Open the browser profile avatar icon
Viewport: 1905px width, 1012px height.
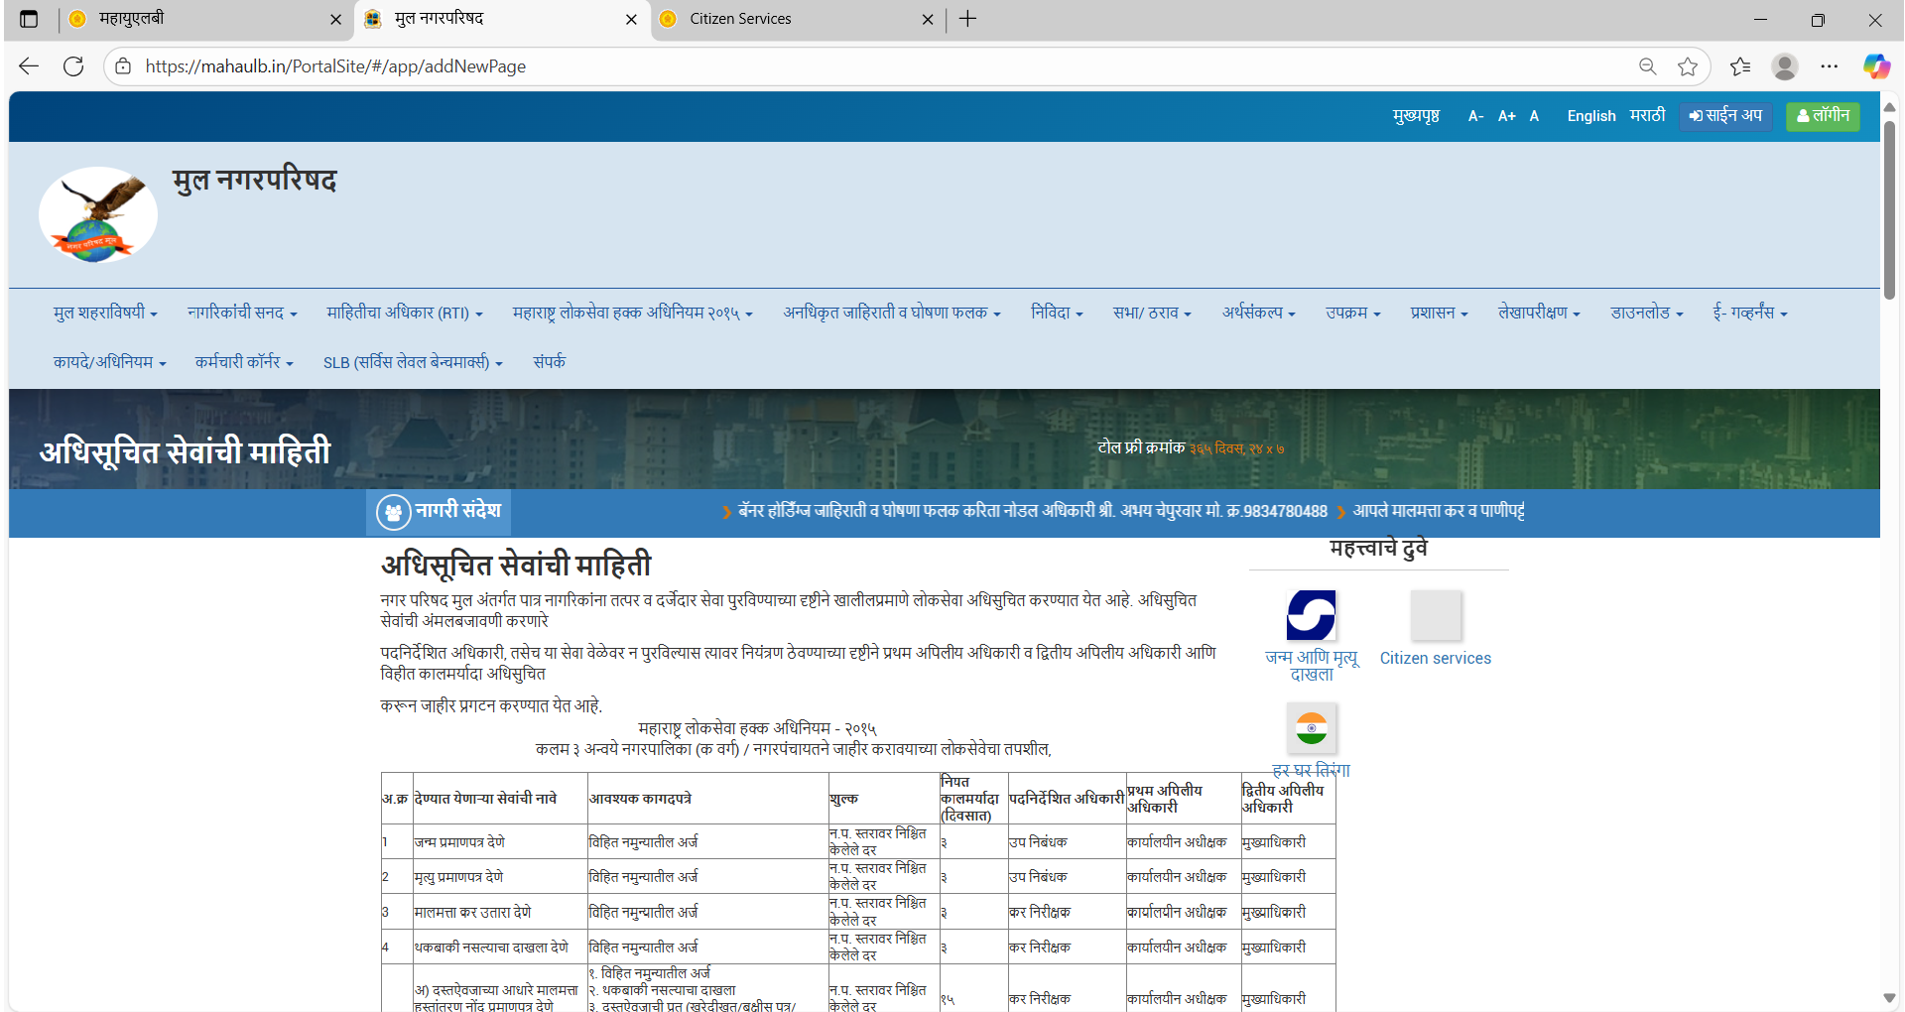tap(1784, 66)
